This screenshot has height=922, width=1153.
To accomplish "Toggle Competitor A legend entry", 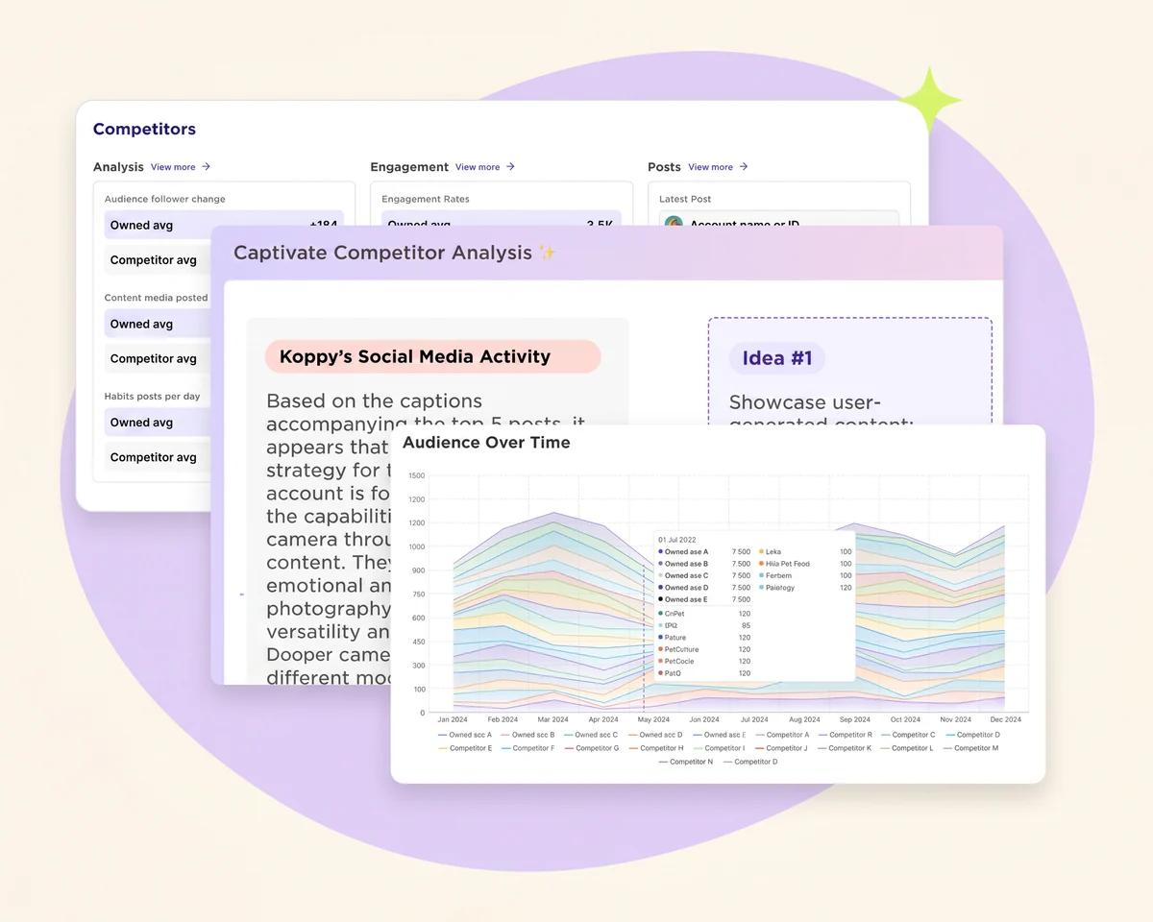I will 782,735.
